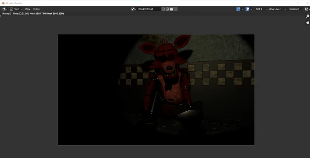Minimize the Blender Render window

tap(288, 3)
